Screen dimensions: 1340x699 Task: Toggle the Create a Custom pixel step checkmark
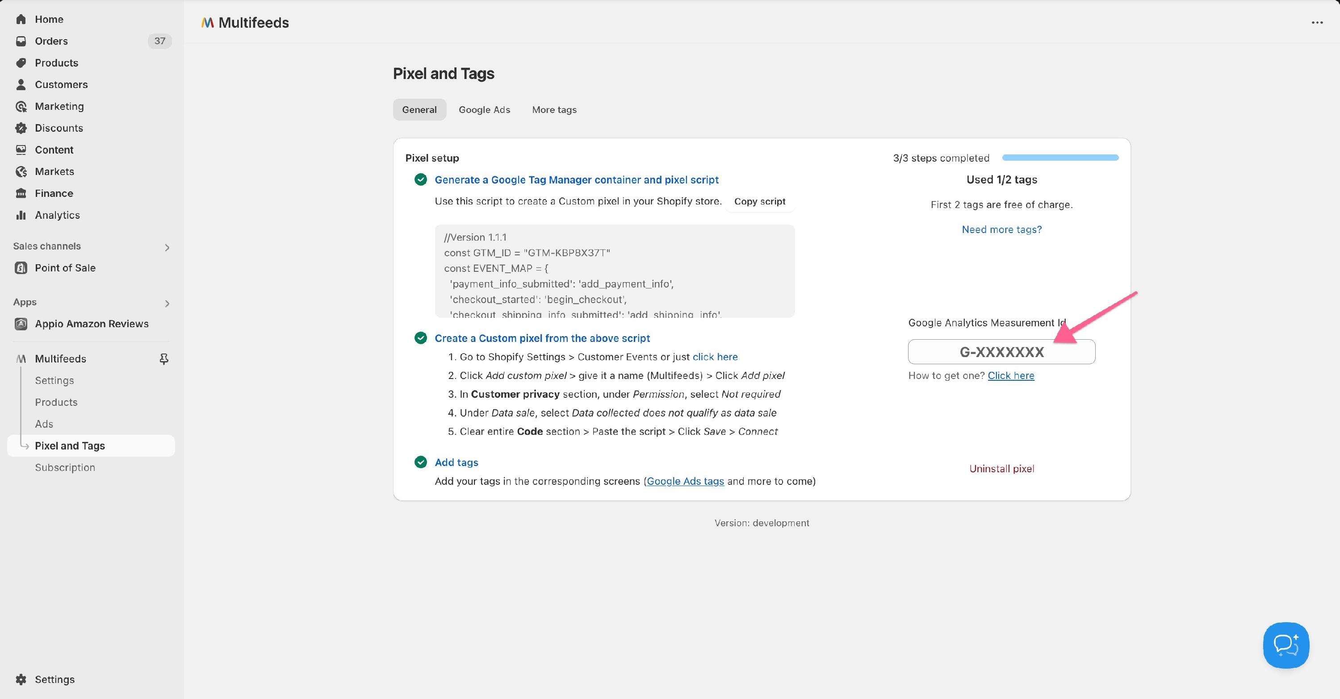tap(420, 338)
